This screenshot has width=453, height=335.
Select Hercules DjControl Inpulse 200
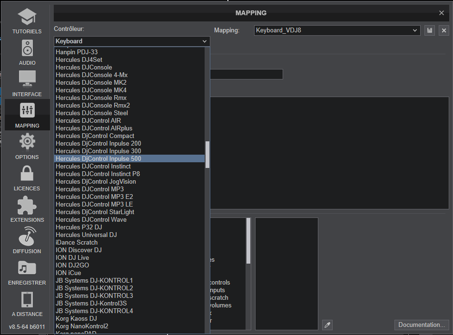point(129,143)
